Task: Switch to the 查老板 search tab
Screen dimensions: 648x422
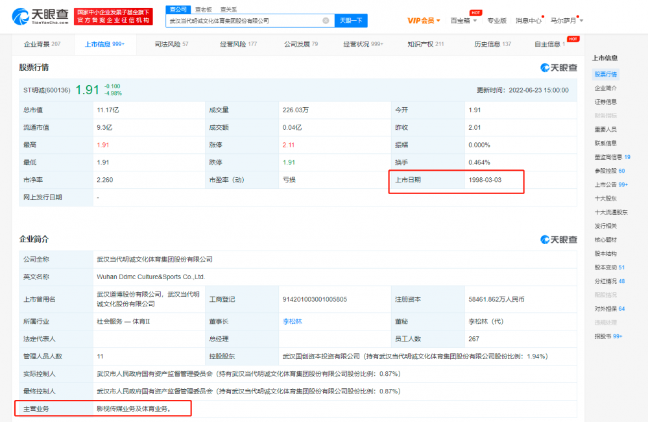Action: click(203, 10)
